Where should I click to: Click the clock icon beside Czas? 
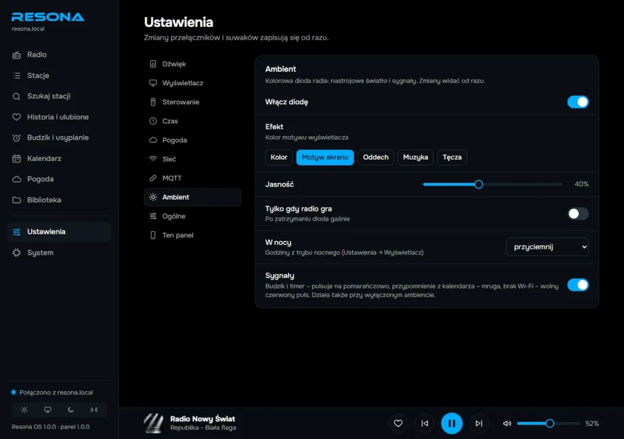(153, 121)
